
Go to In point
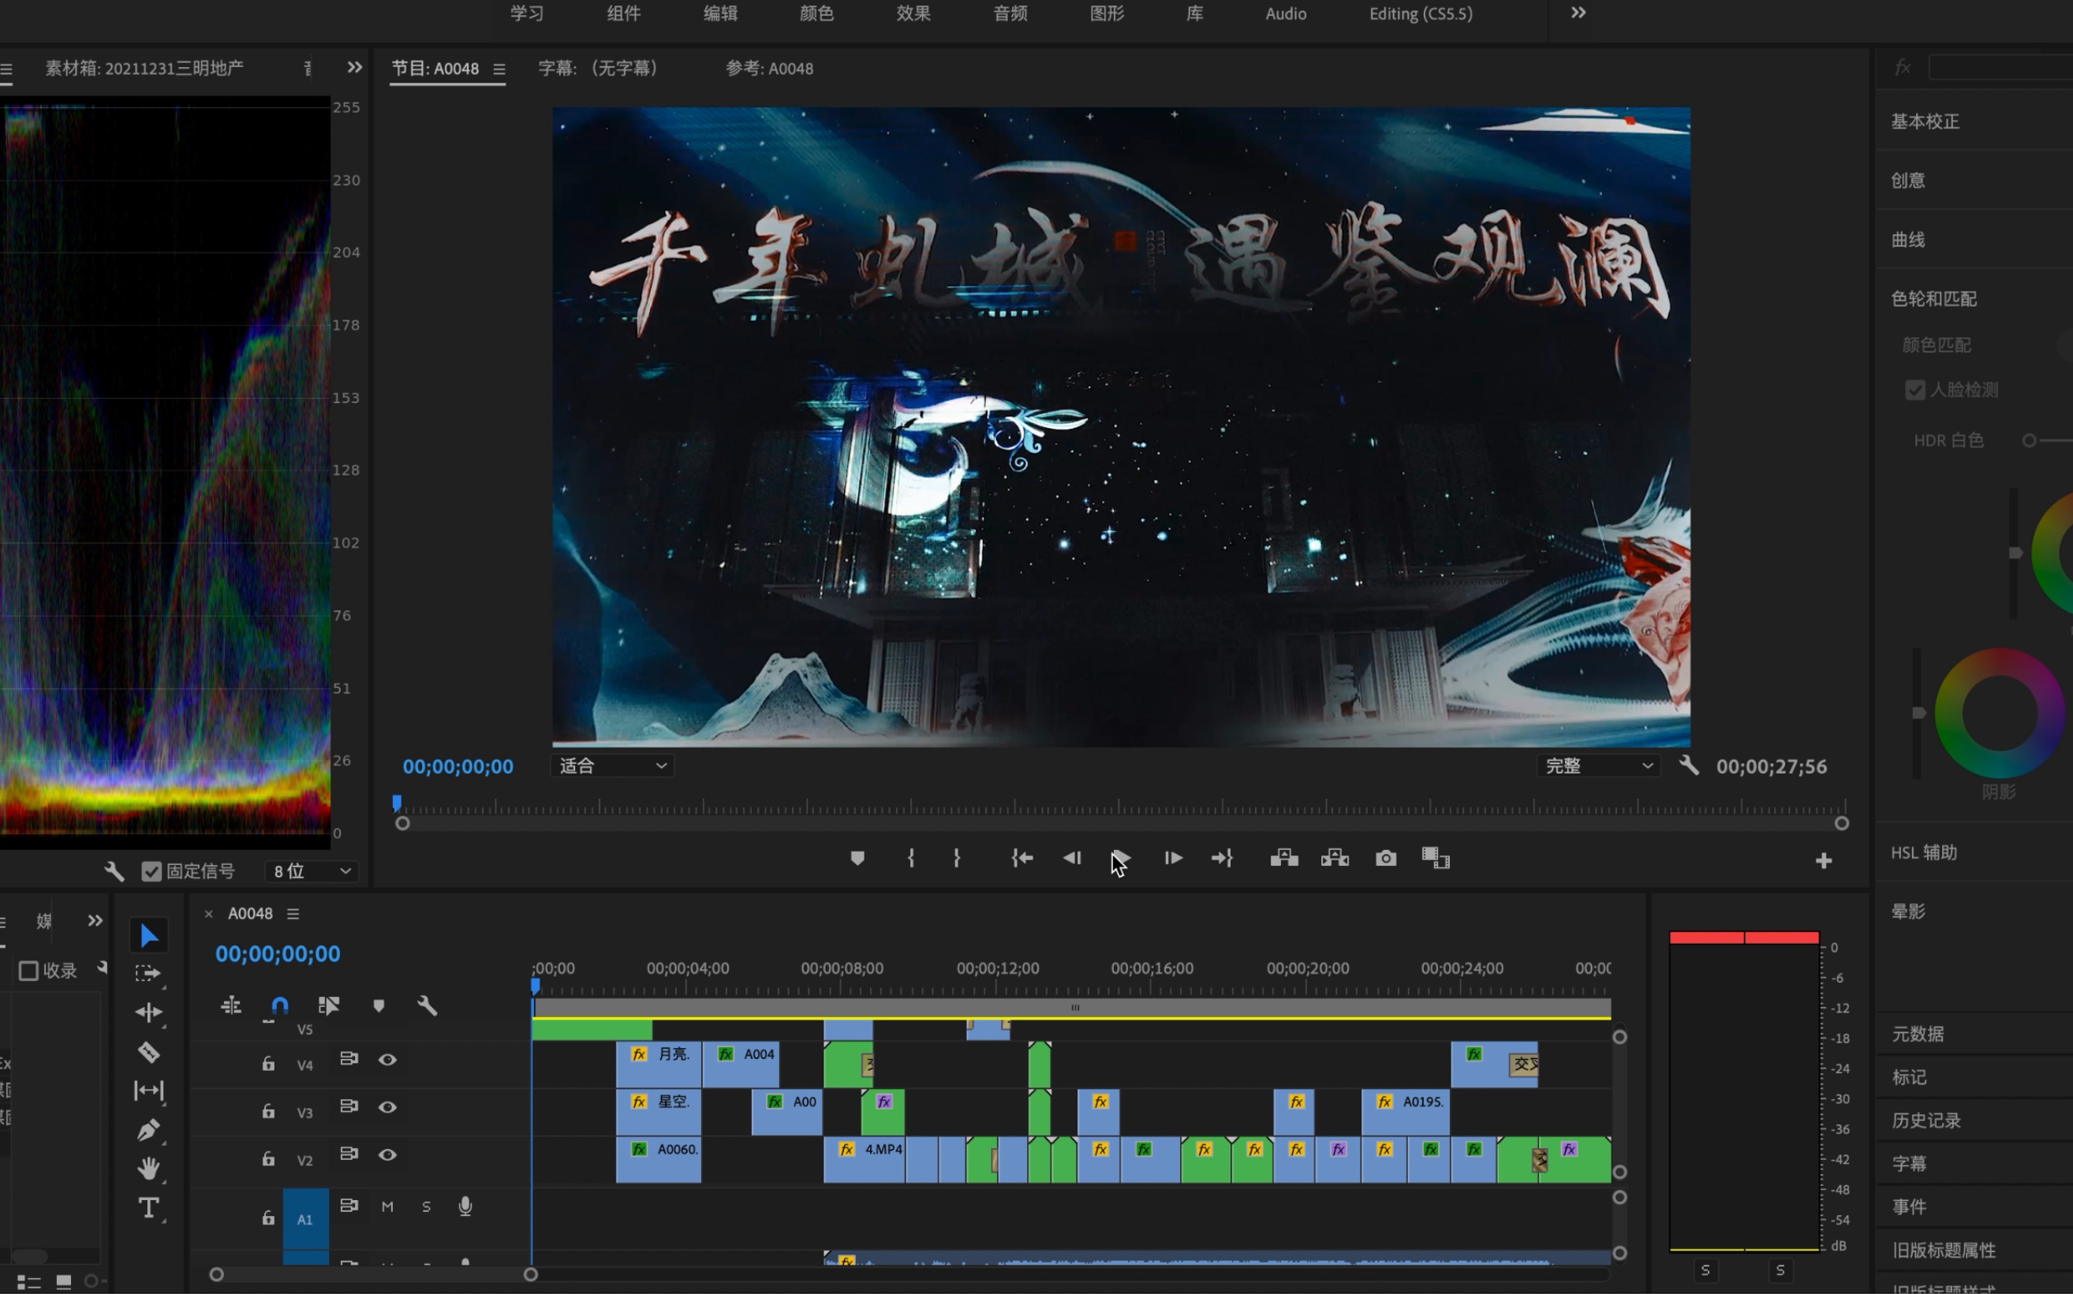pyautogui.click(x=1022, y=857)
